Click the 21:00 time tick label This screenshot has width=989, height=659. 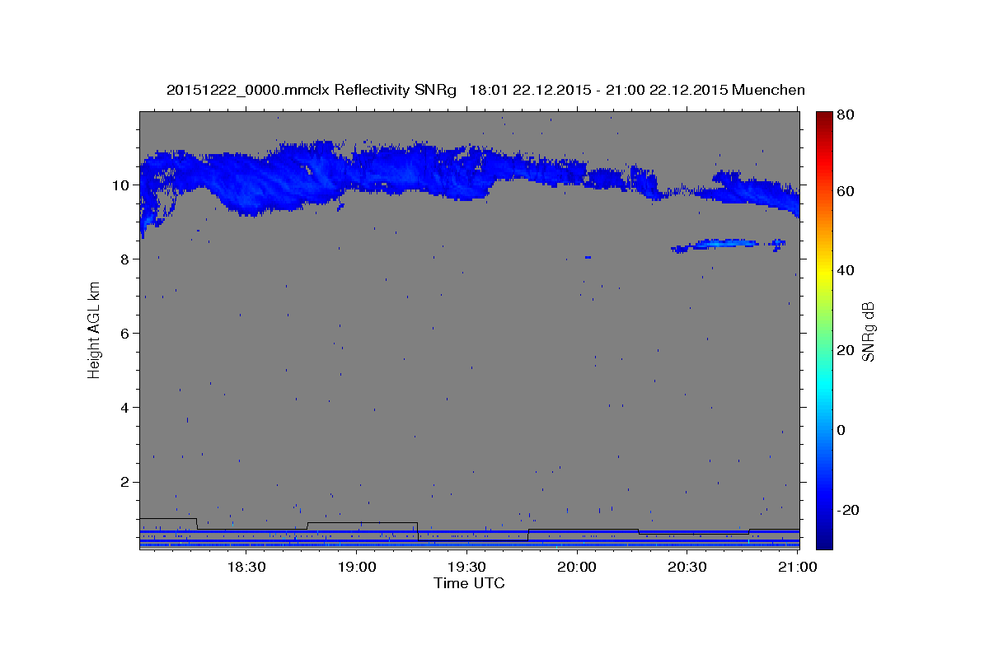798,568
